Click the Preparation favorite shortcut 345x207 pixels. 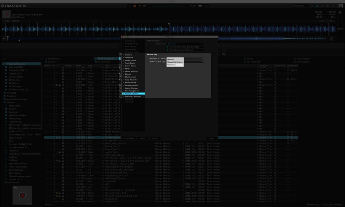[54, 59]
